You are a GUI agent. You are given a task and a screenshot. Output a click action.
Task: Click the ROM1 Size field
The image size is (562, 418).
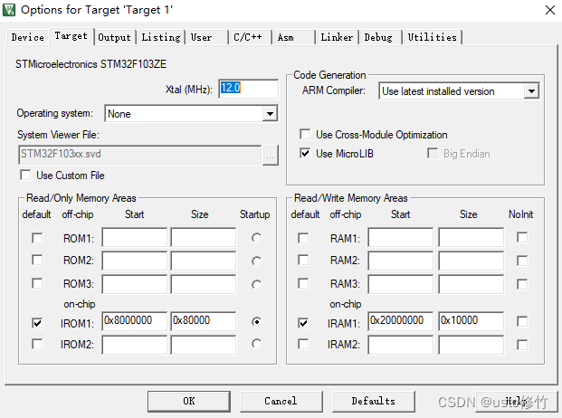tap(204, 237)
